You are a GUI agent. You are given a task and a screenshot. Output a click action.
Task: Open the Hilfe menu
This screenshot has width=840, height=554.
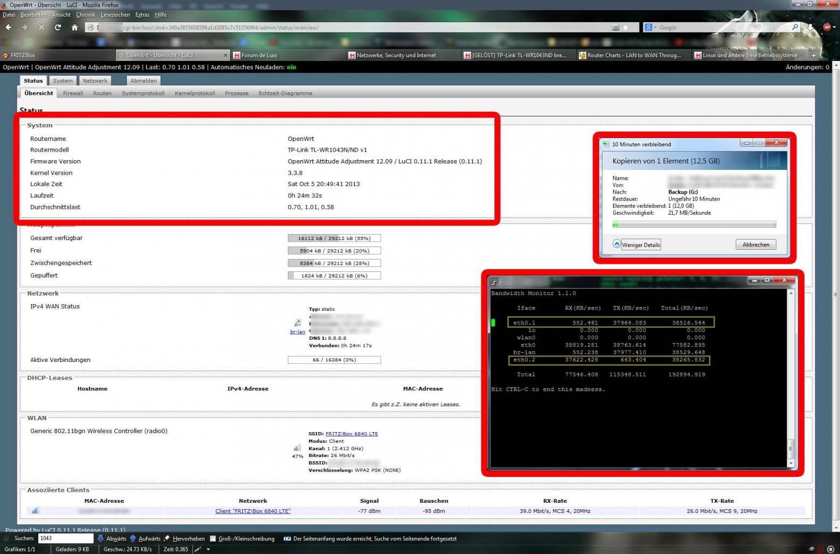pyautogui.click(x=161, y=15)
